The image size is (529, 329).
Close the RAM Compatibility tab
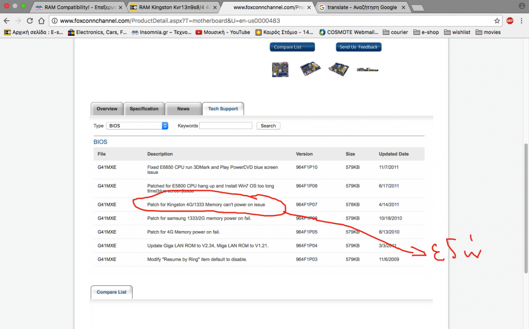click(121, 7)
